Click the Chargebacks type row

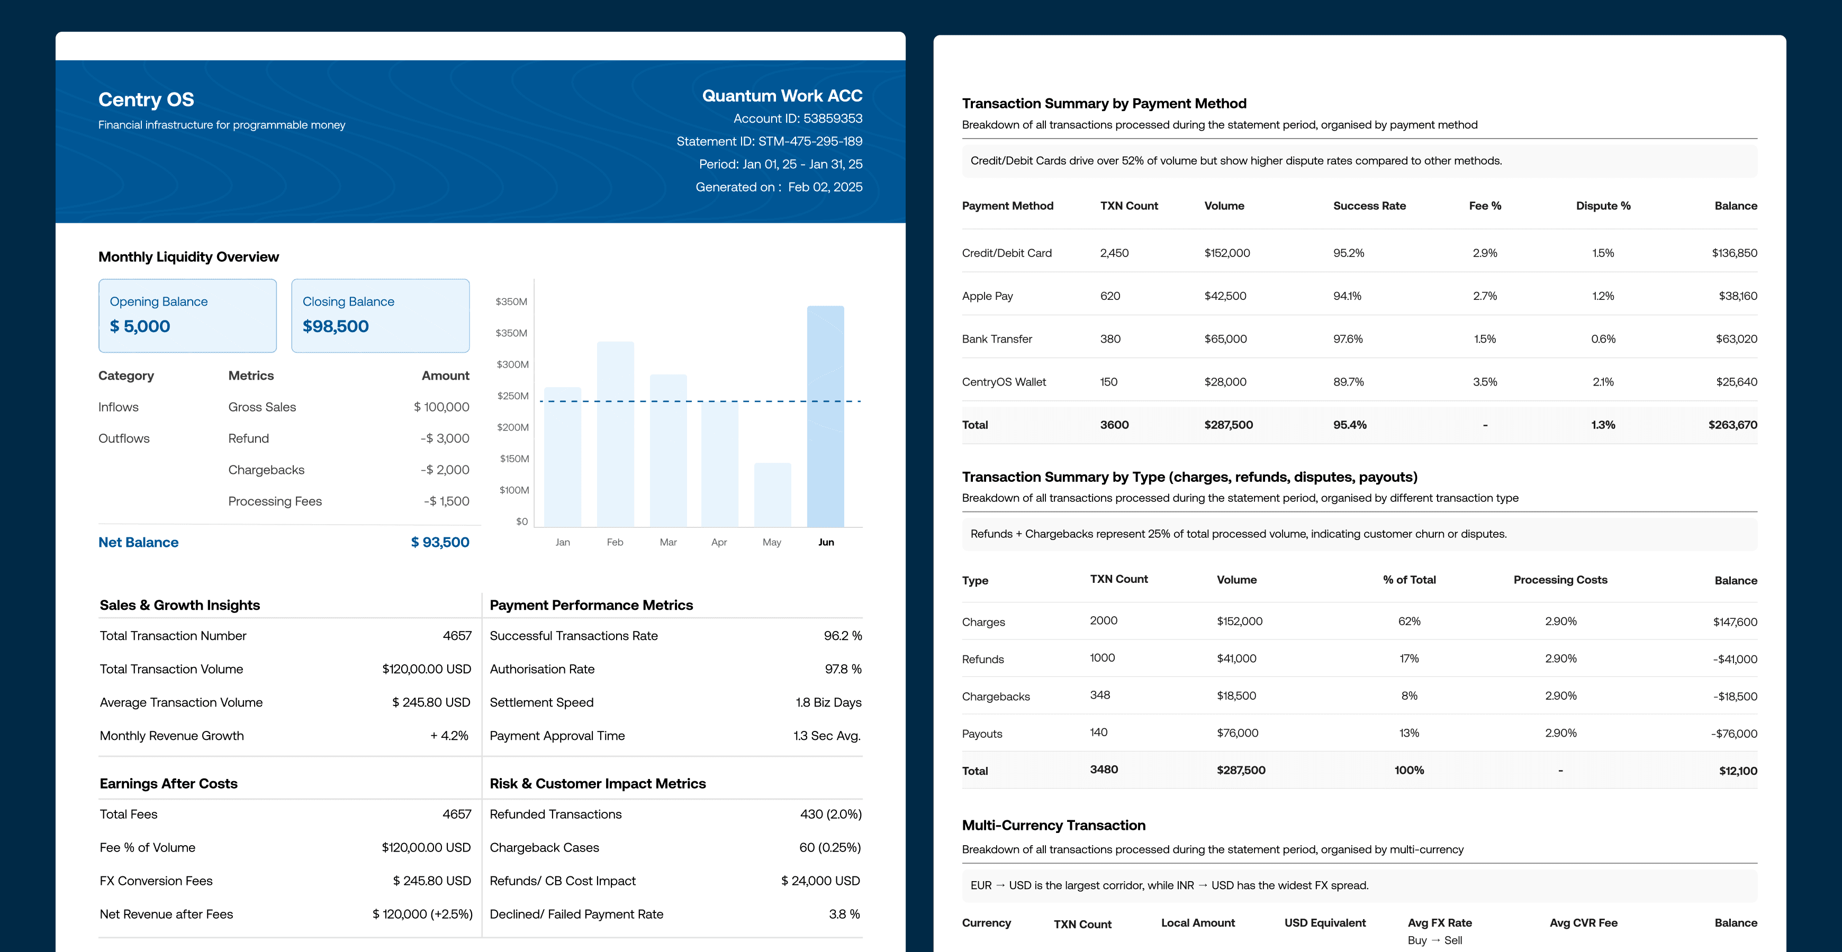[x=995, y=696]
